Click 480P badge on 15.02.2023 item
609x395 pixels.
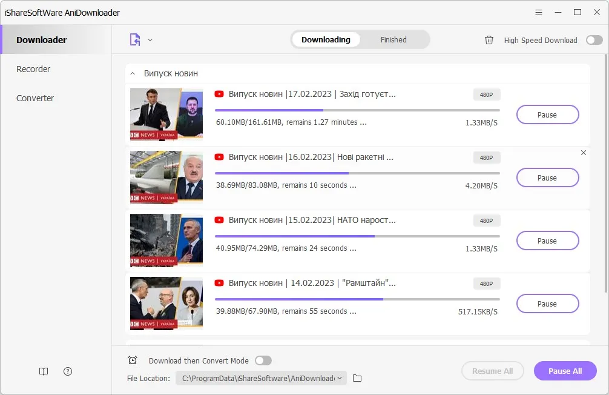coord(487,221)
